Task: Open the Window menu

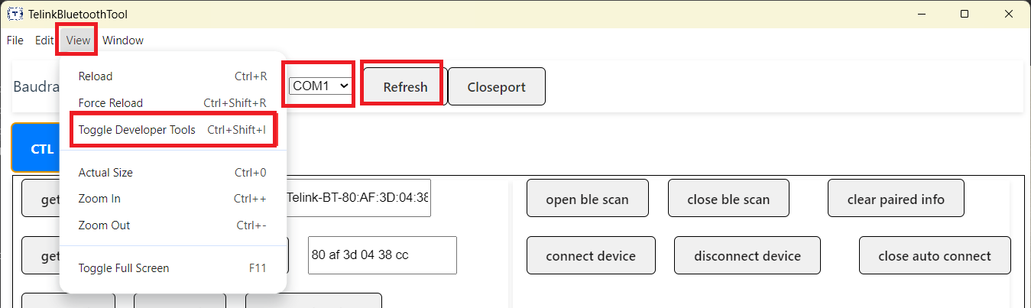Action: (123, 41)
